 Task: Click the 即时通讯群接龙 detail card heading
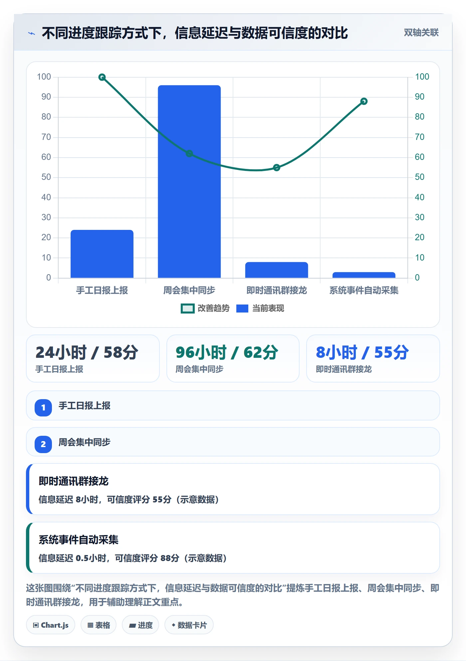point(74,481)
